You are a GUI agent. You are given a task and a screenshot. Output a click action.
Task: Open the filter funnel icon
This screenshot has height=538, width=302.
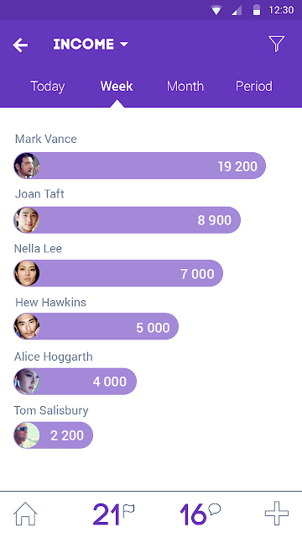coord(276,44)
